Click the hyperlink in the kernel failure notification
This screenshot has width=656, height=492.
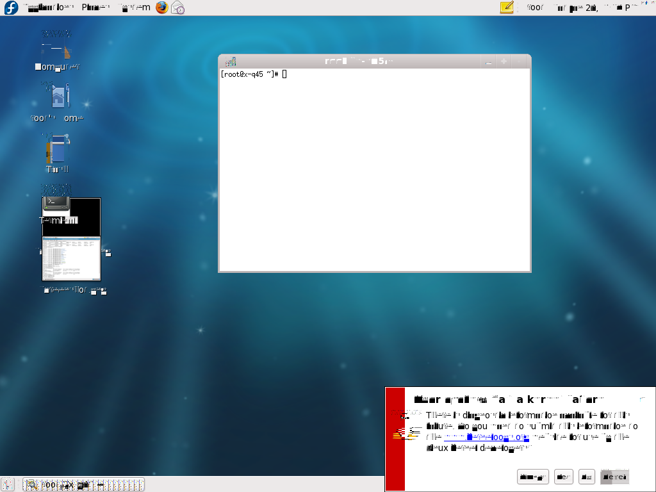click(x=486, y=438)
